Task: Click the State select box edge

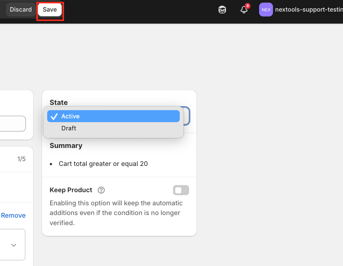Action: pyautogui.click(x=186, y=116)
